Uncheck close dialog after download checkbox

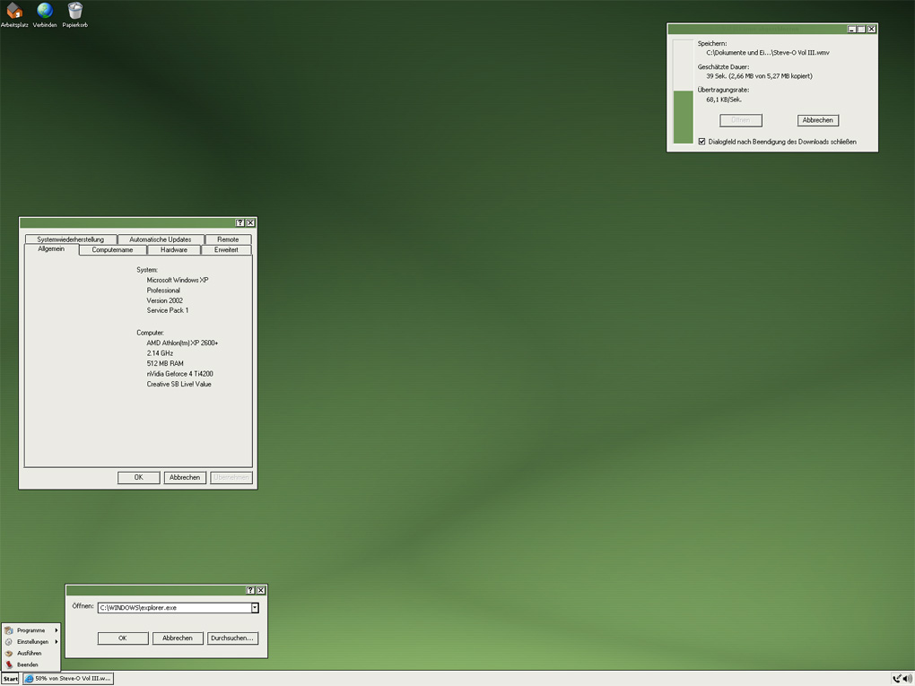tap(701, 142)
